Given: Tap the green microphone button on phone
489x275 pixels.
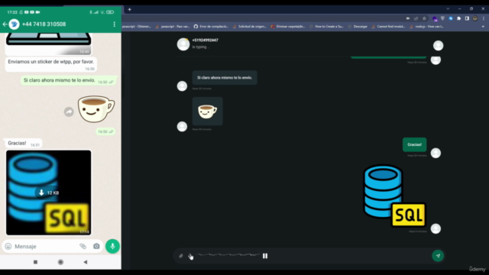Looking at the screenshot, I should [112, 246].
